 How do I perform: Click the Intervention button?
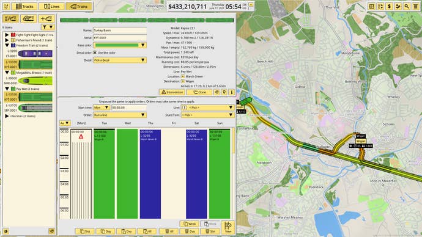coord(172,92)
